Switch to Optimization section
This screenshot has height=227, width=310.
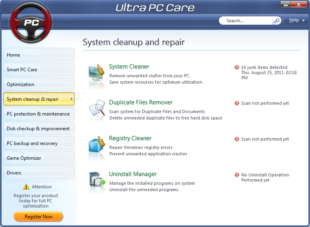(x=39, y=84)
